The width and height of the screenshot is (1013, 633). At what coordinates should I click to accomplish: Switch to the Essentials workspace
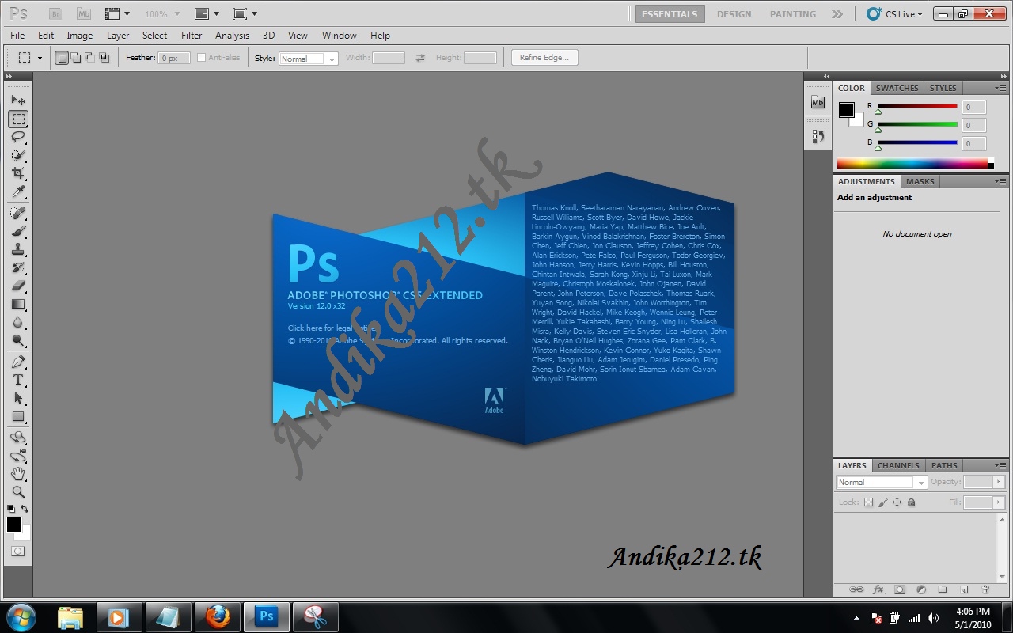(x=670, y=14)
